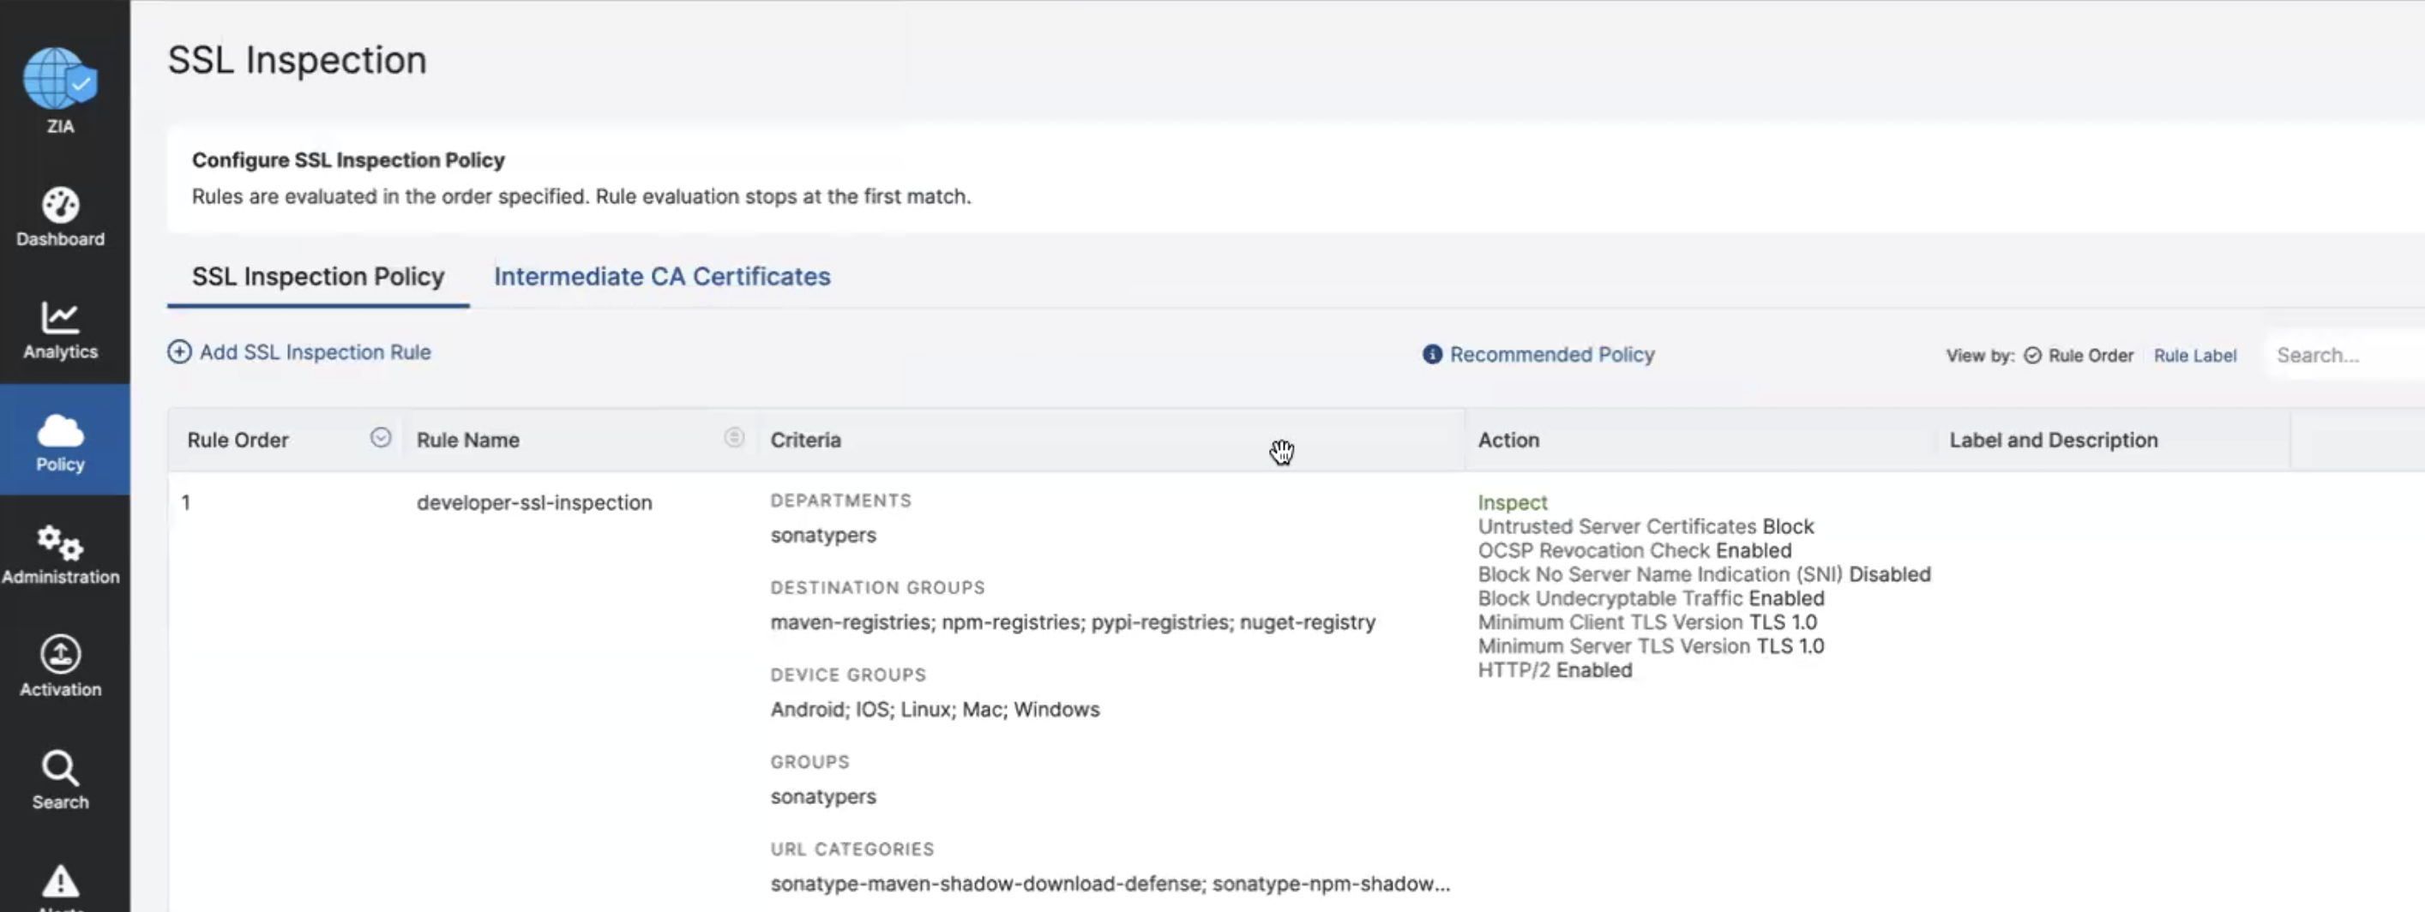The height and width of the screenshot is (912, 2425).
Task: Open Administration gears in sidebar
Action: pos(60,555)
